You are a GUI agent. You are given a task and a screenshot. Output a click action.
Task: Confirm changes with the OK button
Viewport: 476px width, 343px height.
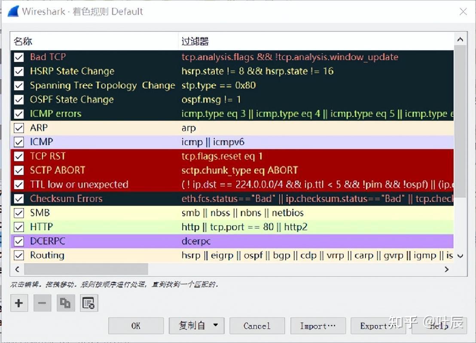click(x=135, y=325)
